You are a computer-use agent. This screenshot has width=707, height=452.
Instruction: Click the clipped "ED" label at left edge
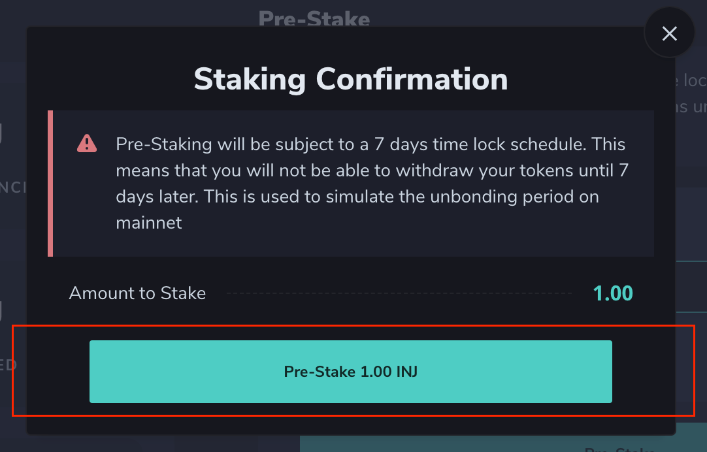click(8, 364)
